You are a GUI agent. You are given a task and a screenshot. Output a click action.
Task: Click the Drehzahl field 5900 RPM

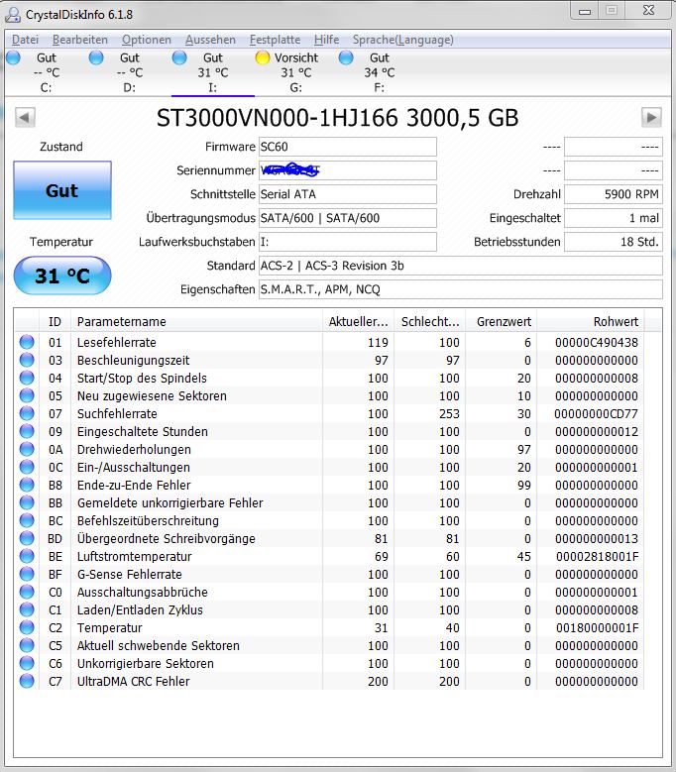613,194
